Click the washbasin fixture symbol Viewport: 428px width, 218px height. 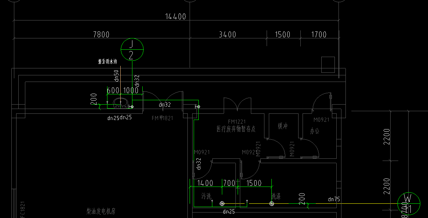[120, 103]
